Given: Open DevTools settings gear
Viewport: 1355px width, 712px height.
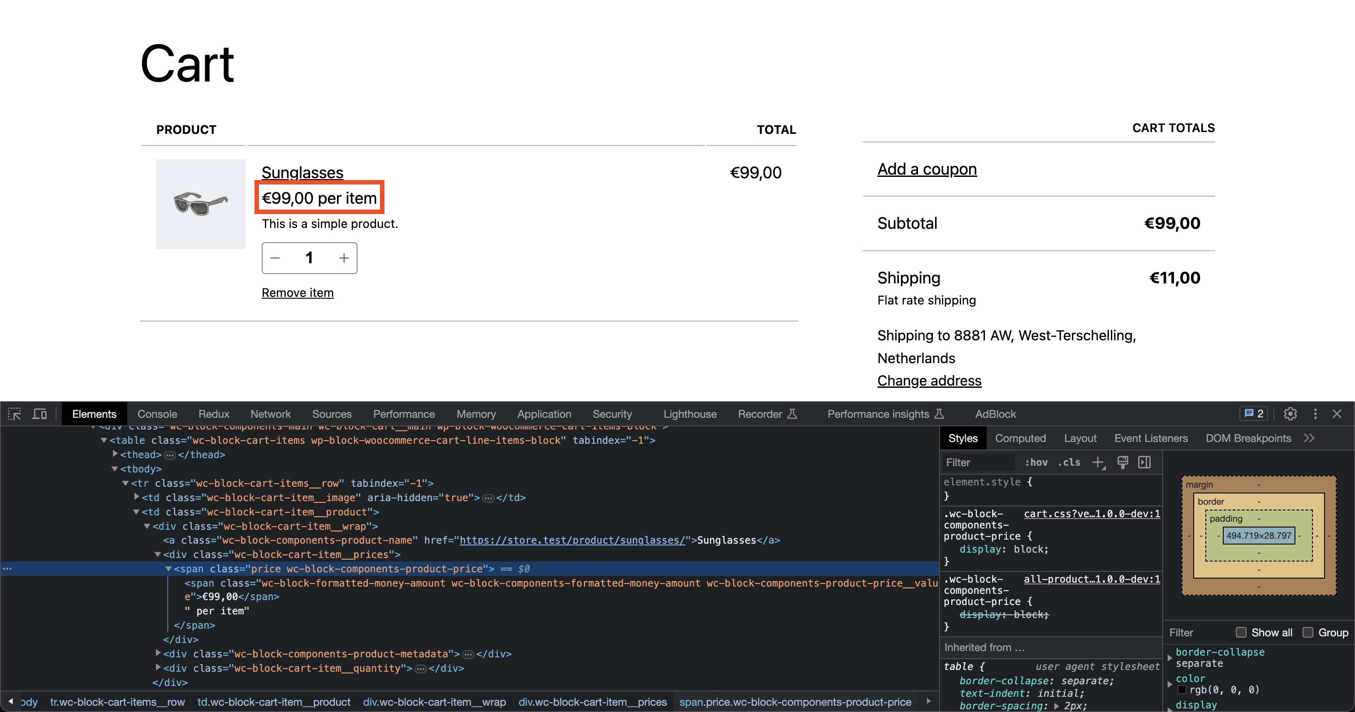Looking at the screenshot, I should (1290, 414).
